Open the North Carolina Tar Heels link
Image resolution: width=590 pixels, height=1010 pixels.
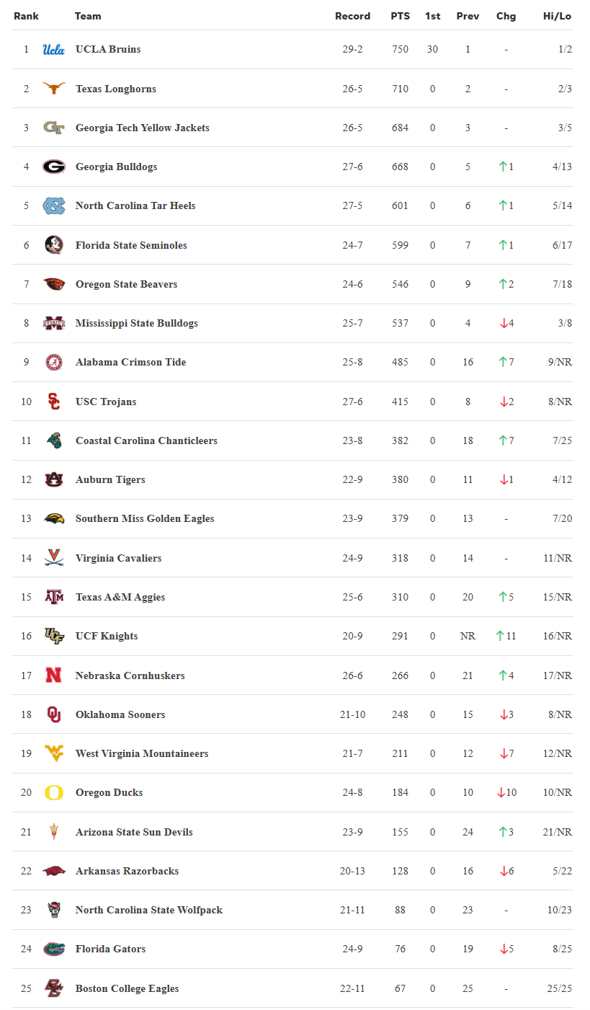click(x=135, y=205)
